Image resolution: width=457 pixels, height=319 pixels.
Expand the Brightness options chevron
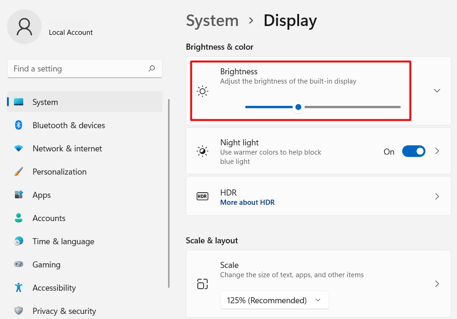click(437, 91)
